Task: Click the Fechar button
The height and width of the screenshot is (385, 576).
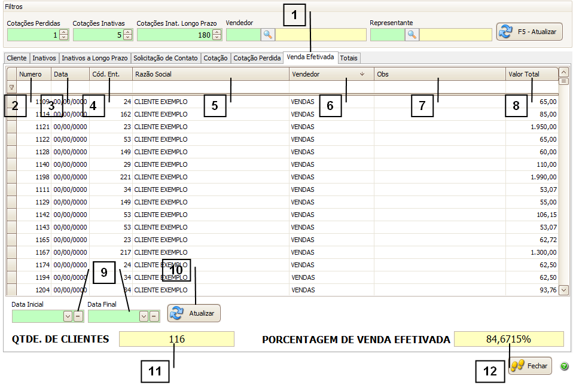Action: click(x=529, y=366)
